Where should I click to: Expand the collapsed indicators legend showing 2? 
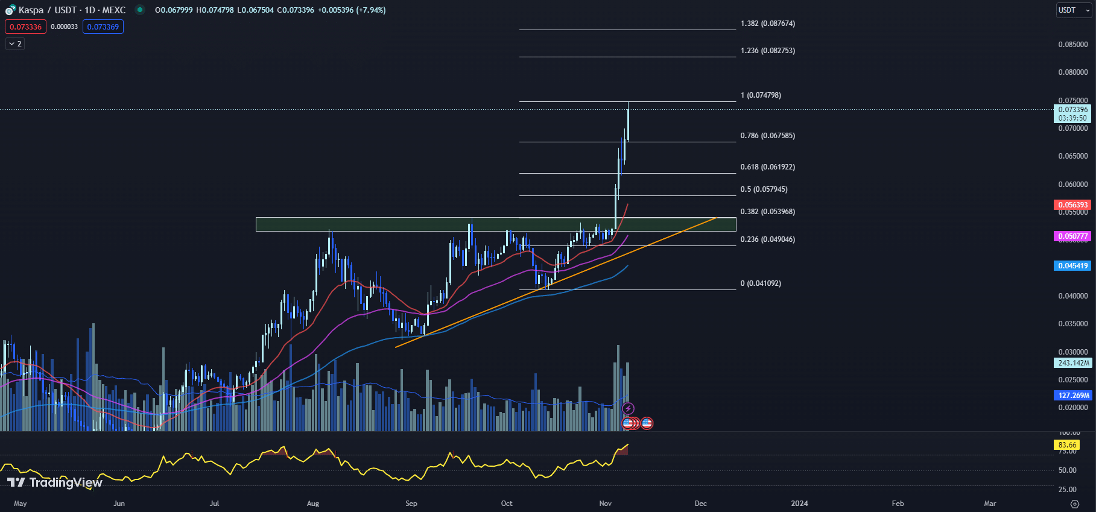point(15,44)
